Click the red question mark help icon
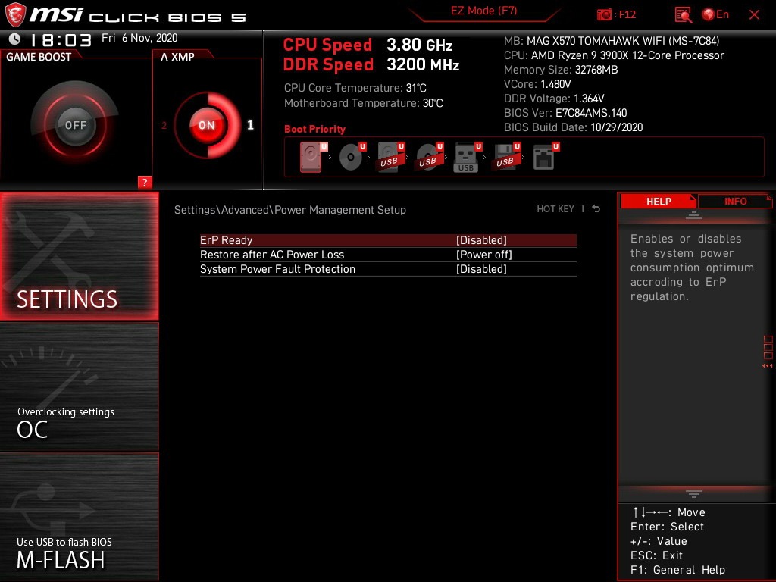The image size is (776, 582). [x=145, y=182]
